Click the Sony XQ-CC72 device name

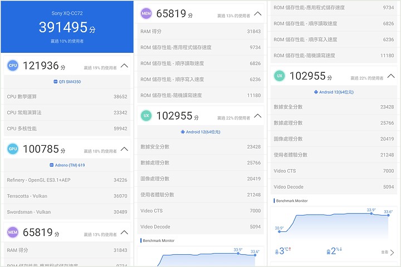click(x=67, y=13)
